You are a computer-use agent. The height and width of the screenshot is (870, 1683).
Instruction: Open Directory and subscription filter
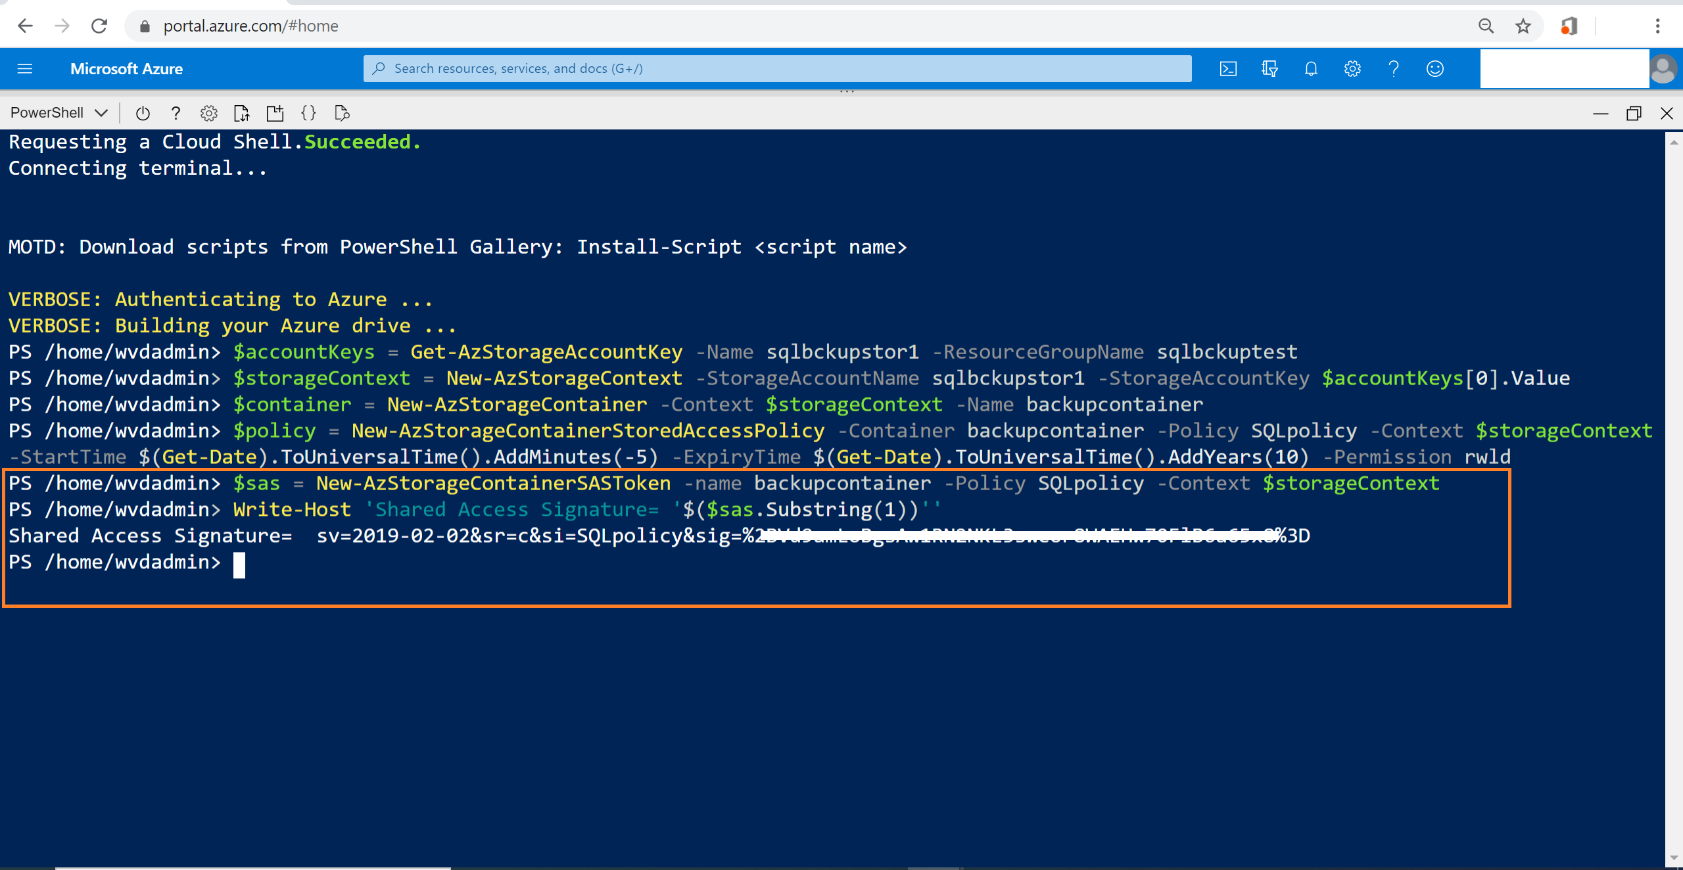tap(1269, 68)
